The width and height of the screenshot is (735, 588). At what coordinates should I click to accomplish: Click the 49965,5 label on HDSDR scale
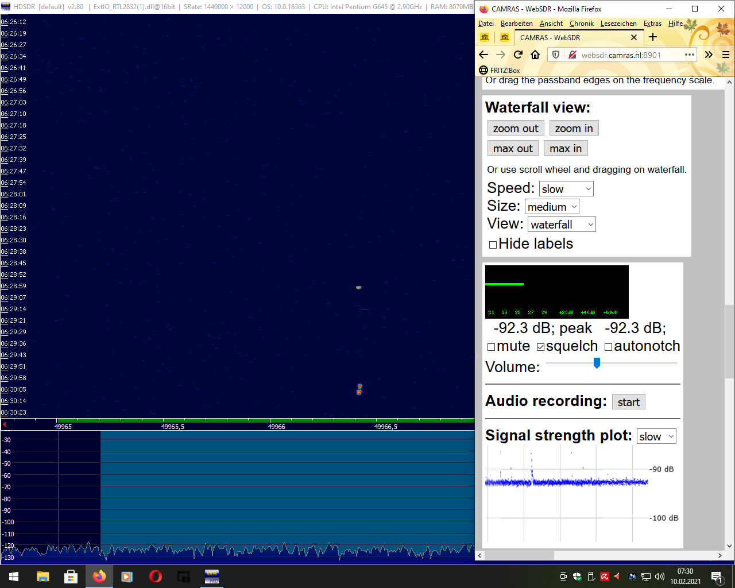click(173, 427)
